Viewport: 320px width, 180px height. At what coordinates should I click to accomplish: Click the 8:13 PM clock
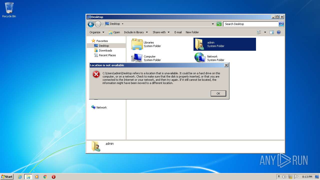(x=307, y=177)
